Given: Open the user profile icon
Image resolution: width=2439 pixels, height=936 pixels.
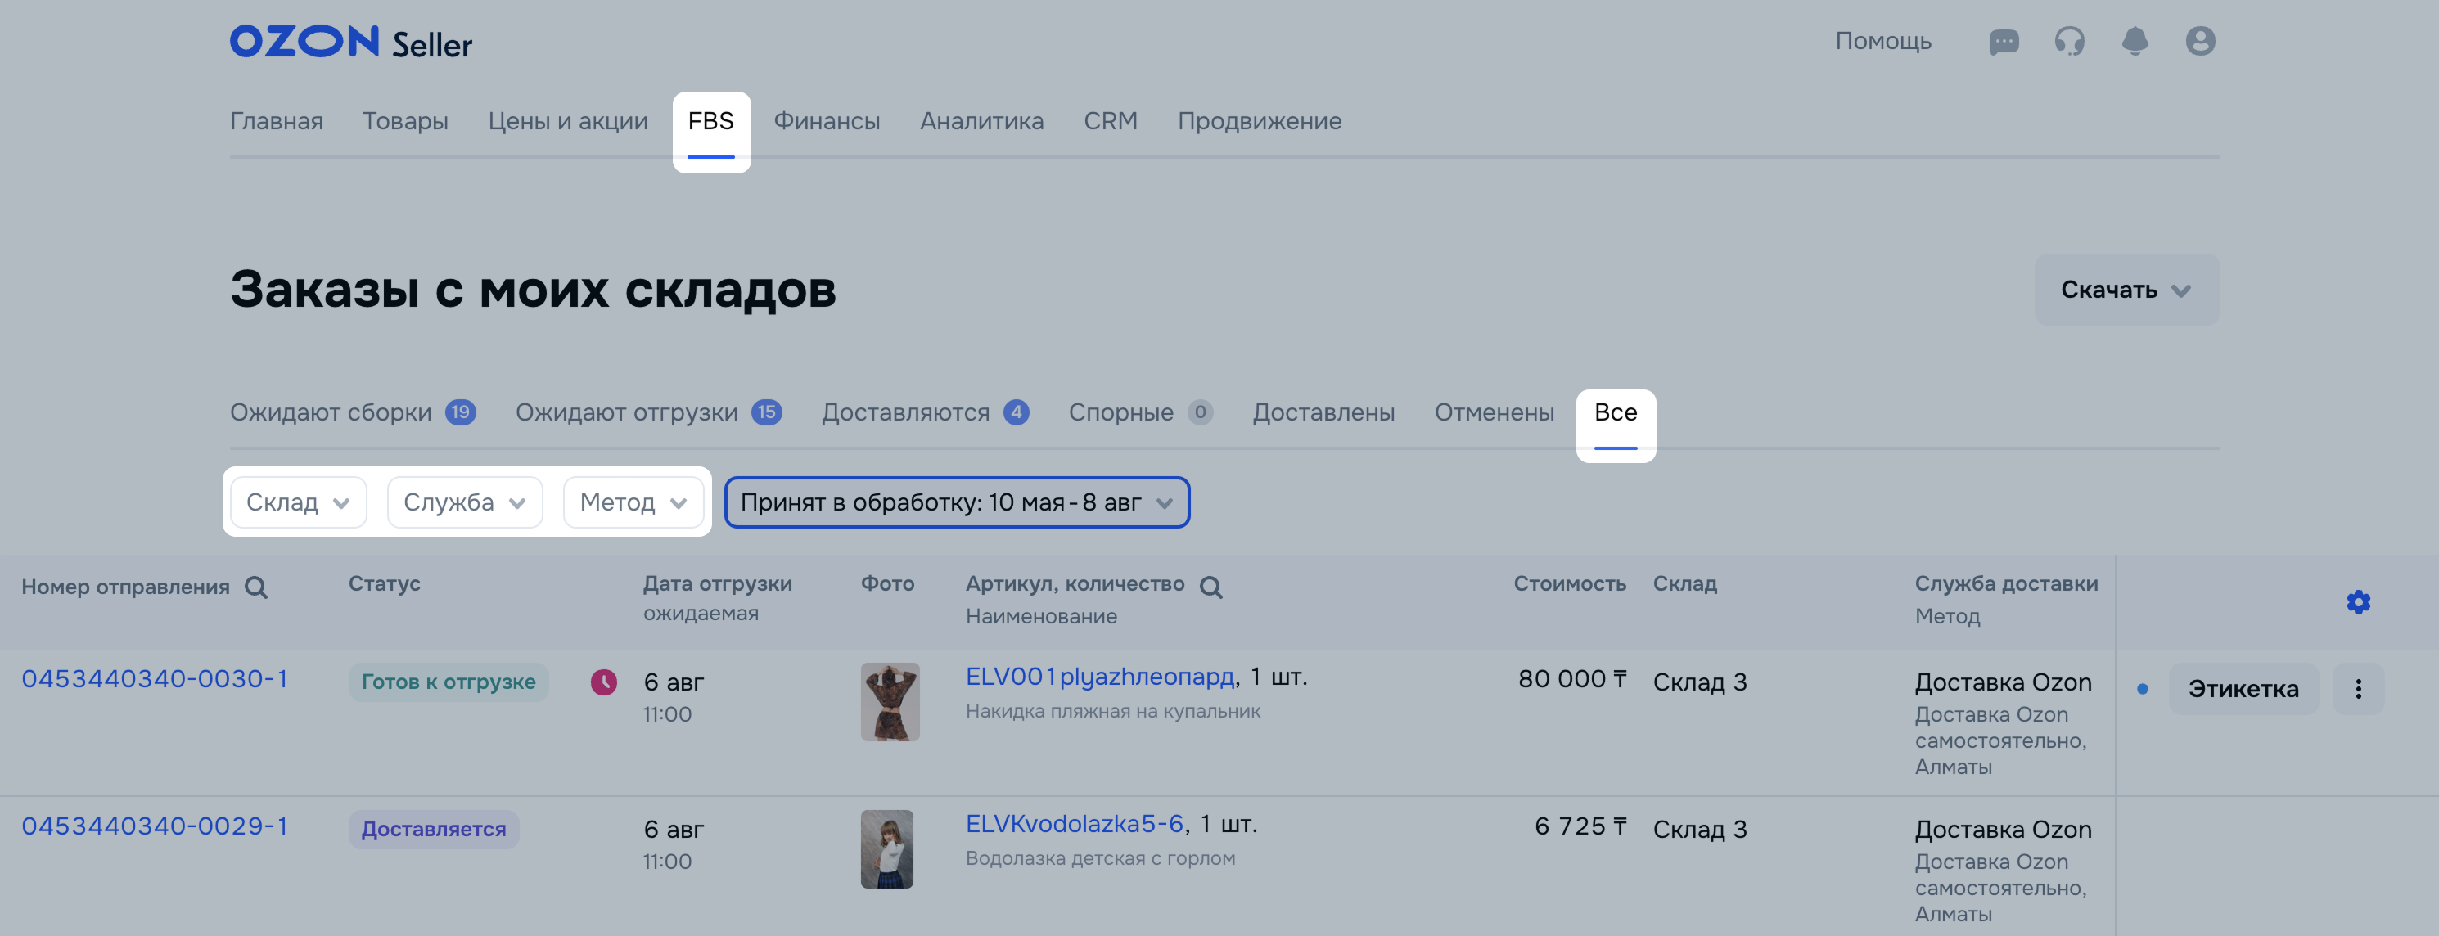Looking at the screenshot, I should [x=2199, y=42].
